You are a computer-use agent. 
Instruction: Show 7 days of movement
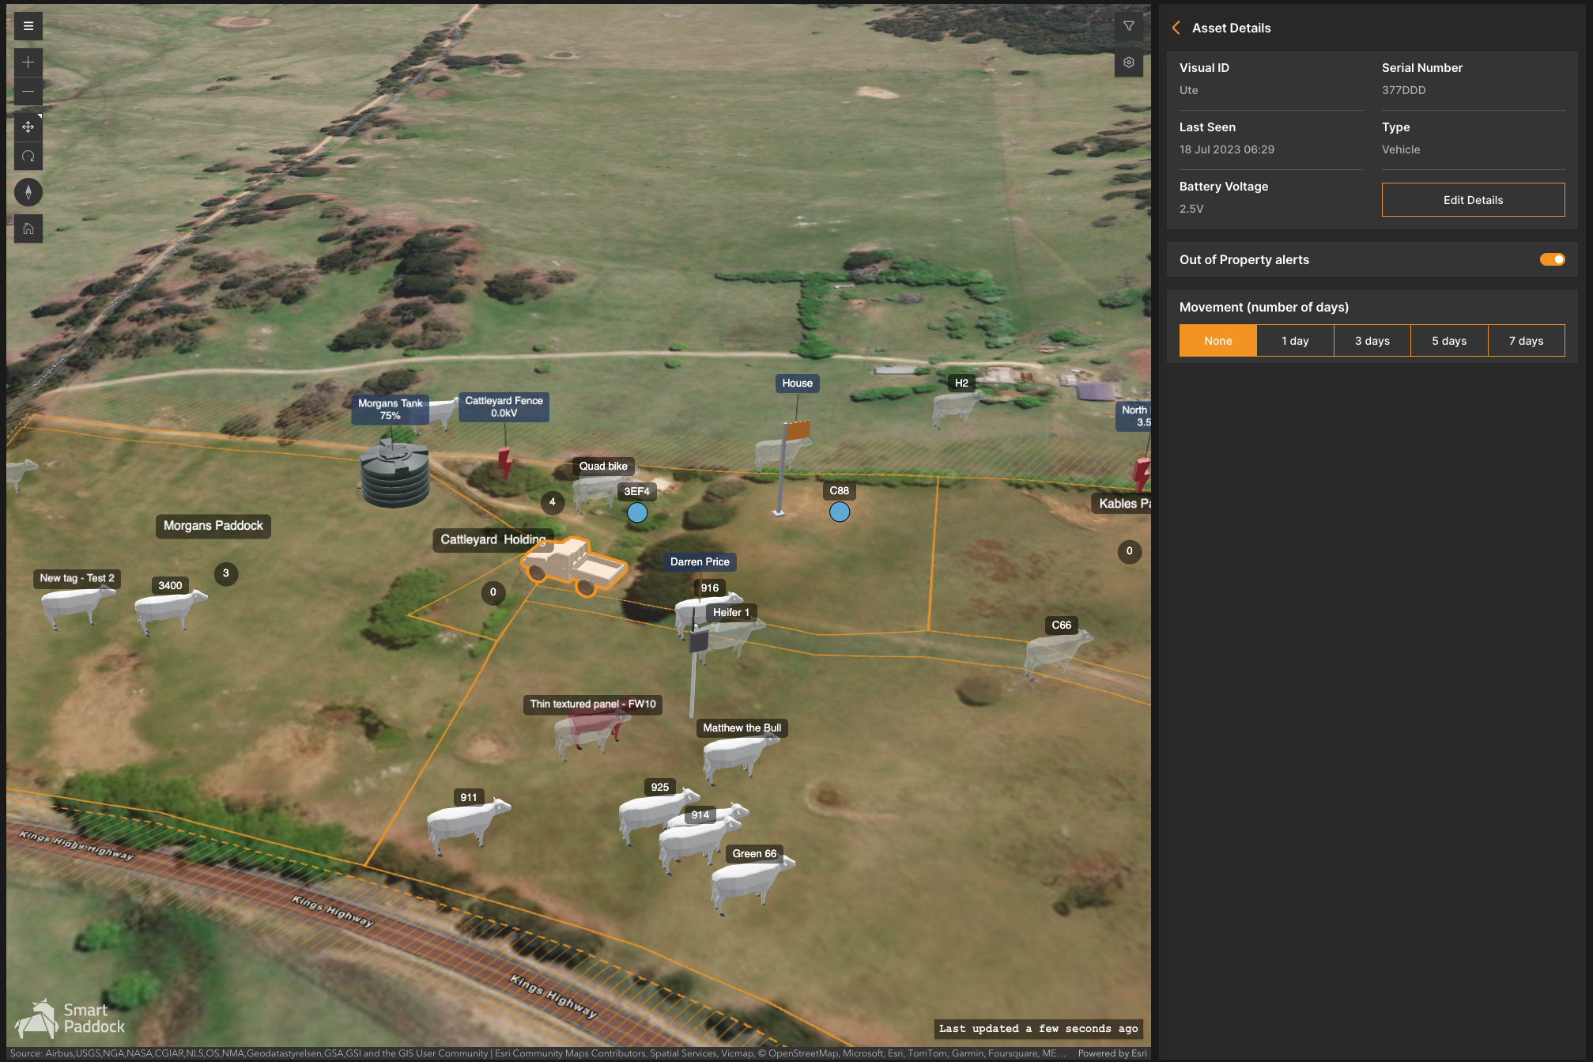(1526, 341)
